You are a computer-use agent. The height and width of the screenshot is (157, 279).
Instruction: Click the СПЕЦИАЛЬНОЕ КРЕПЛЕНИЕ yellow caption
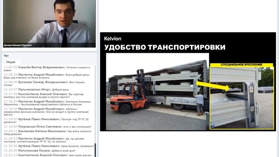click(x=242, y=65)
